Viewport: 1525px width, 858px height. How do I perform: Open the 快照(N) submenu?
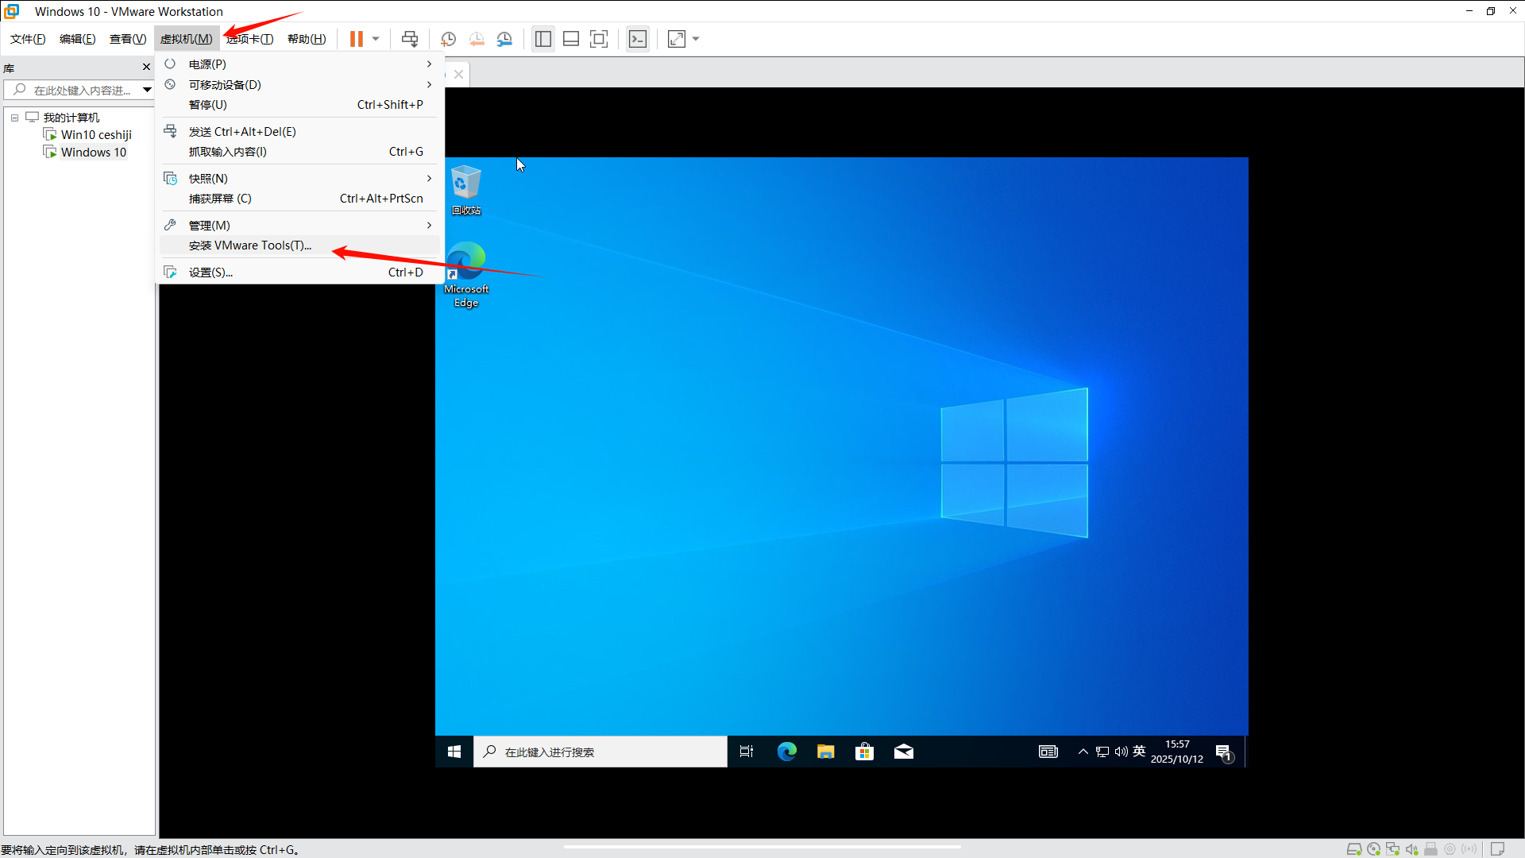click(x=208, y=179)
